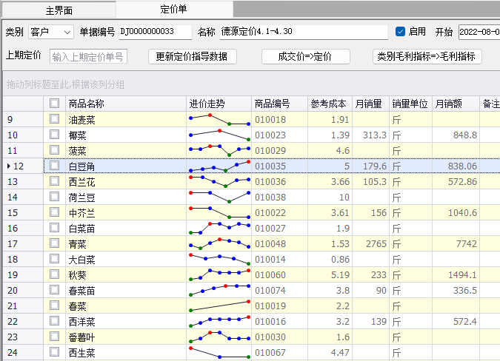Click the price trend sparkline for 青菜
The width and height of the screenshot is (500, 361).
pyautogui.click(x=219, y=244)
